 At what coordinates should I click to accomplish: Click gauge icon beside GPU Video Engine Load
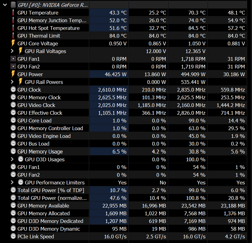[13, 136]
